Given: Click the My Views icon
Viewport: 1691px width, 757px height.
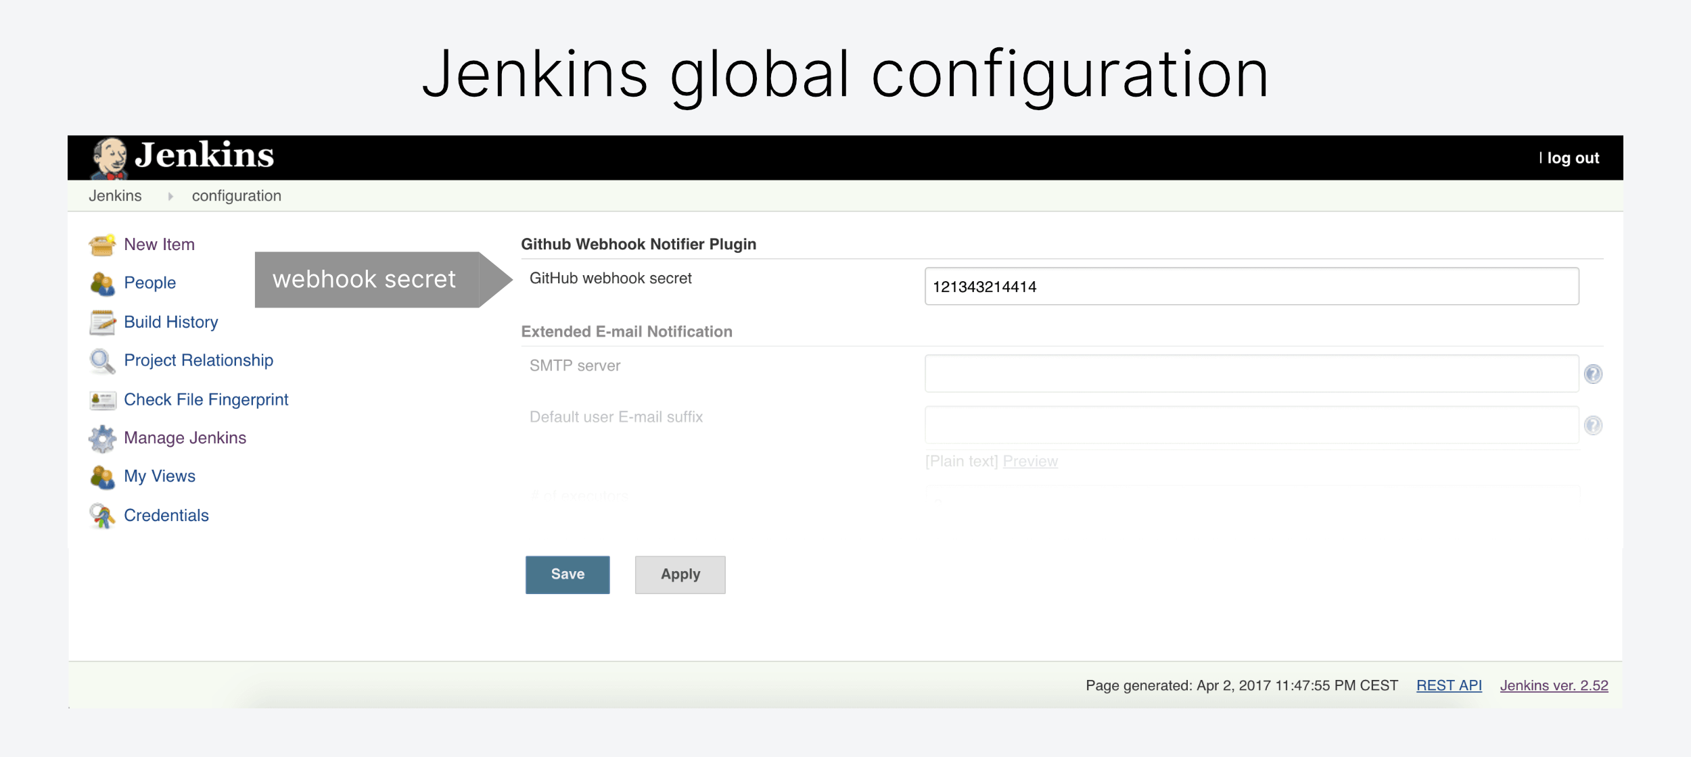Looking at the screenshot, I should pyautogui.click(x=102, y=477).
